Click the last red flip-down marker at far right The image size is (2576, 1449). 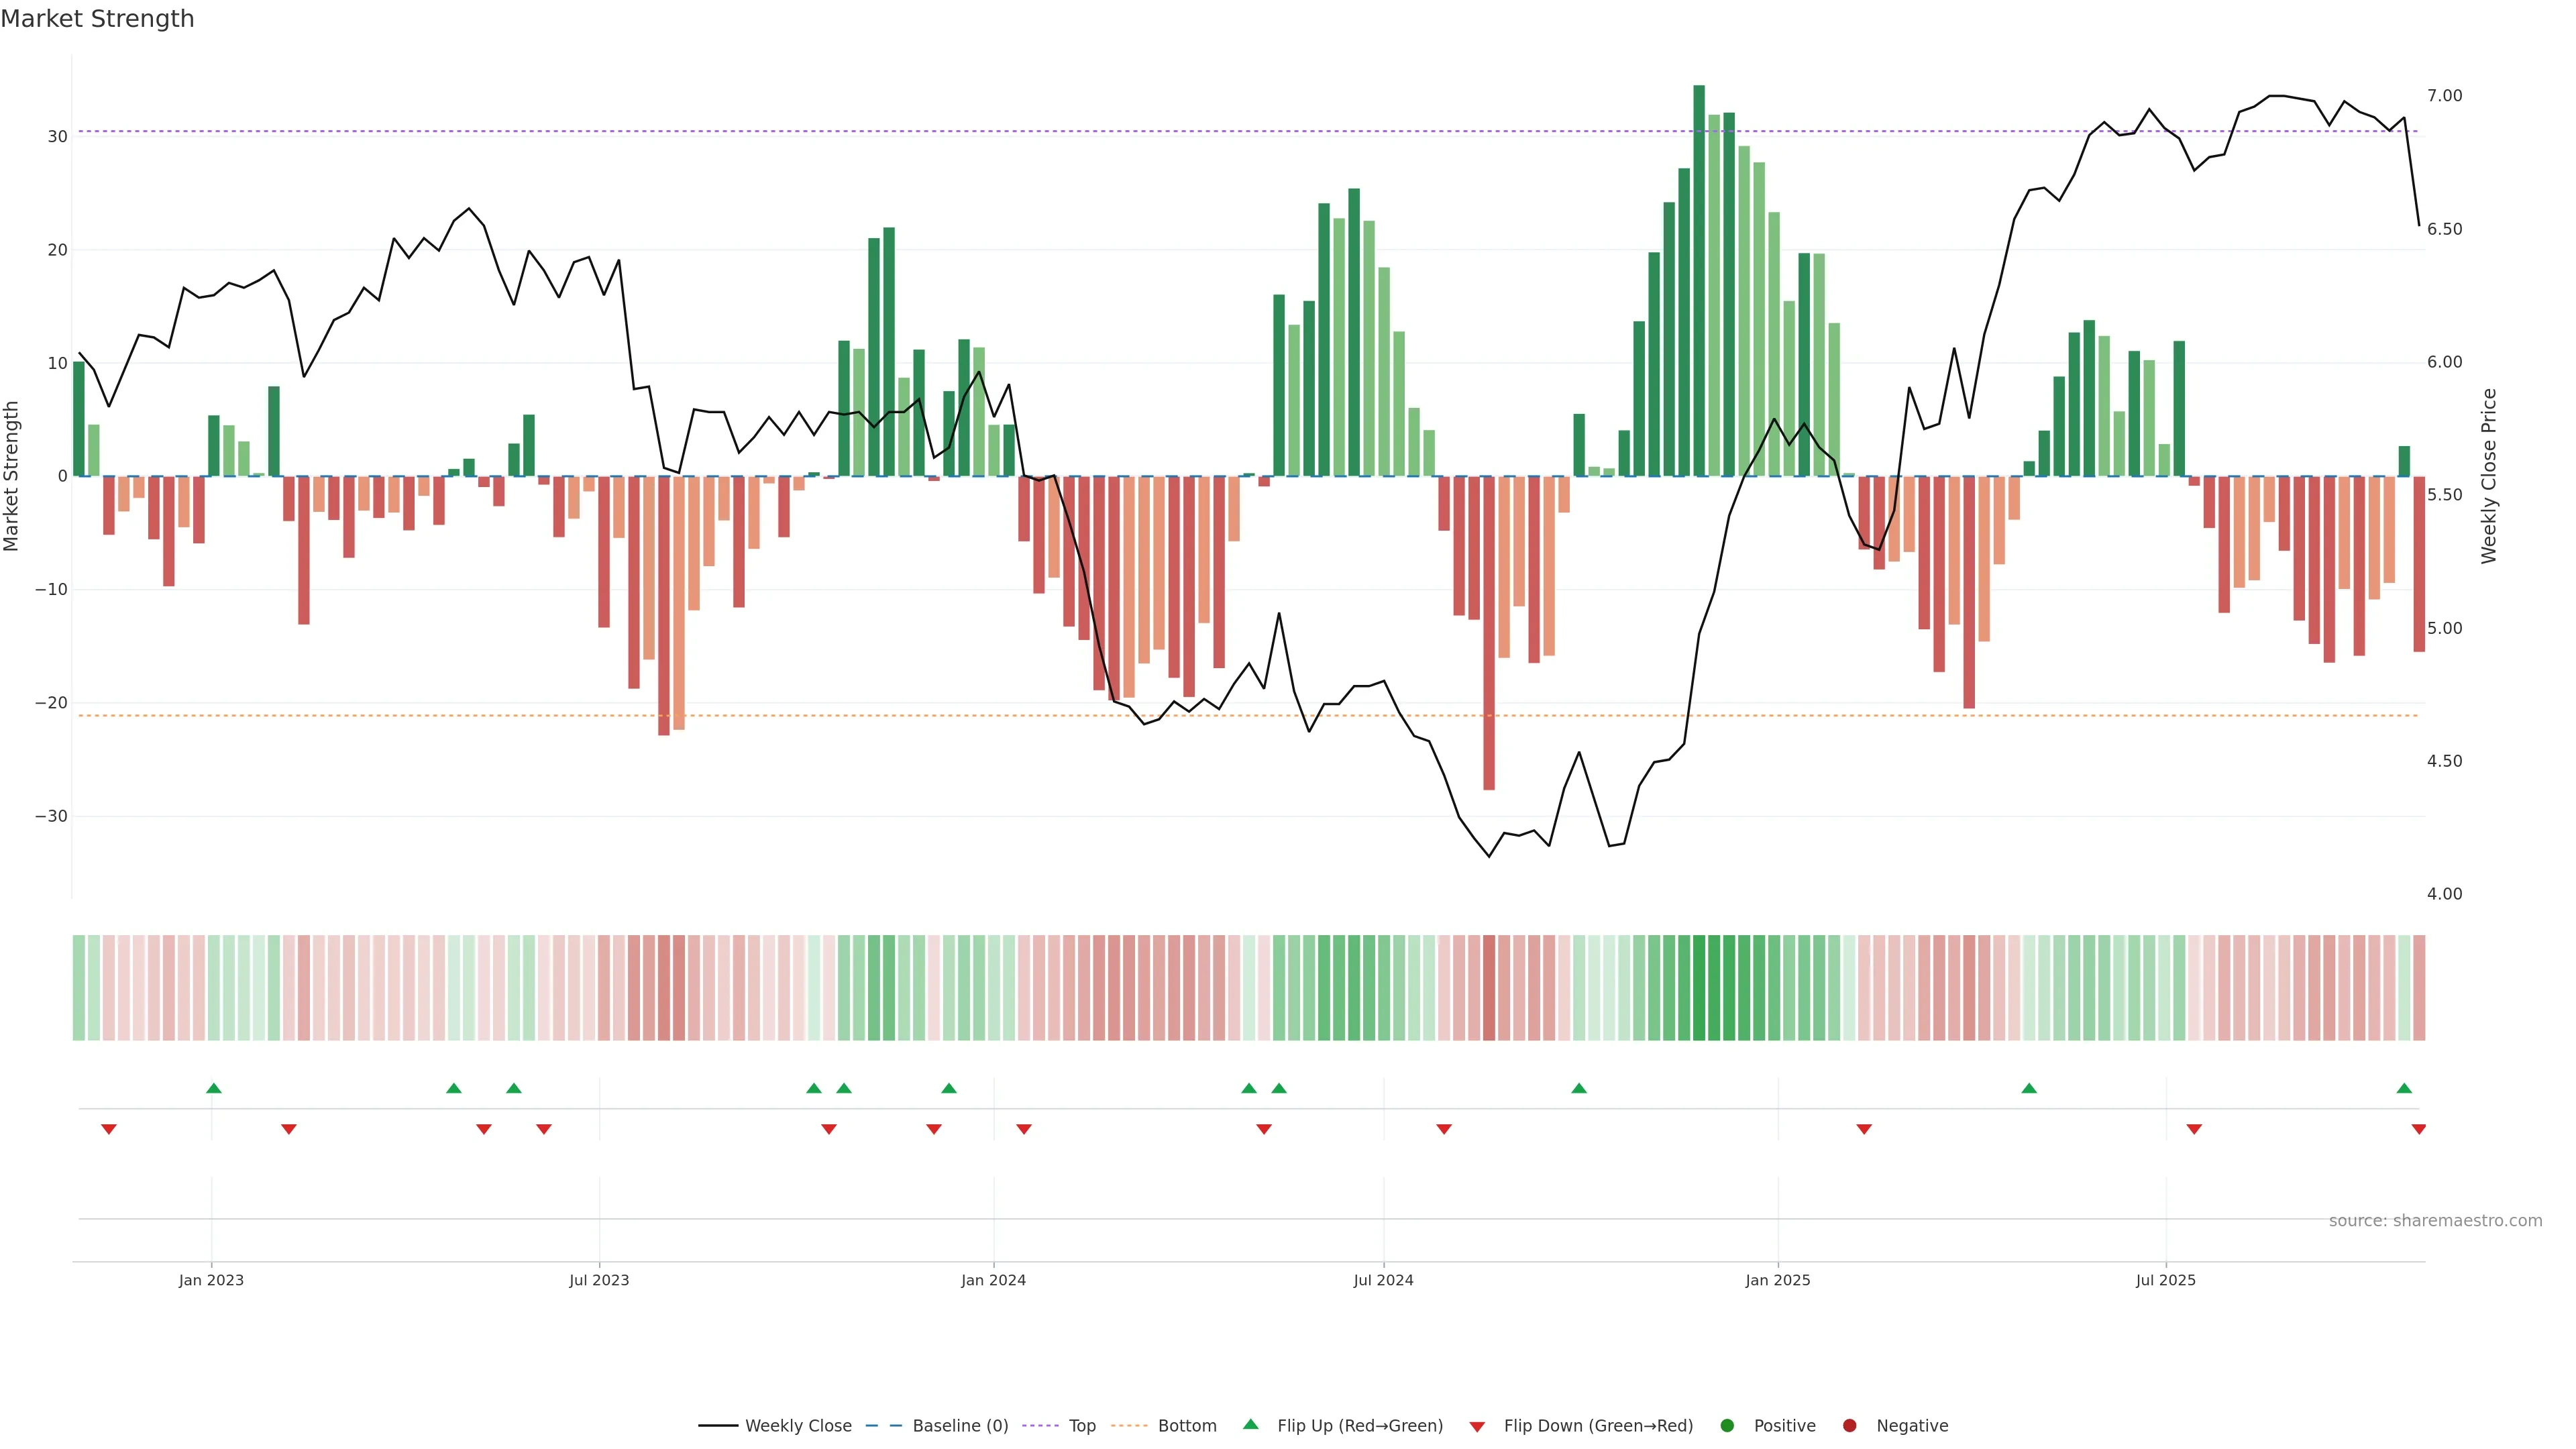point(2418,1130)
